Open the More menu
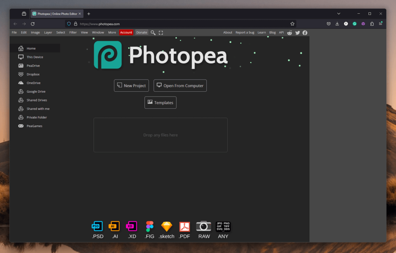The height and width of the screenshot is (253, 396). (112, 32)
